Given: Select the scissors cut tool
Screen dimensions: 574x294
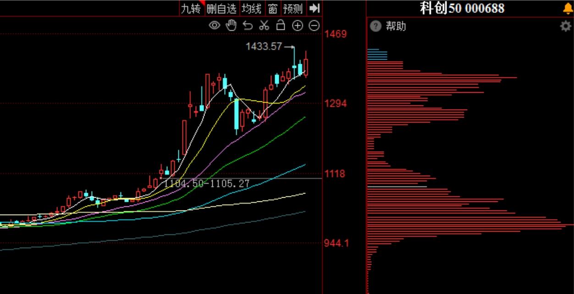Looking at the screenshot, I should [x=264, y=25].
